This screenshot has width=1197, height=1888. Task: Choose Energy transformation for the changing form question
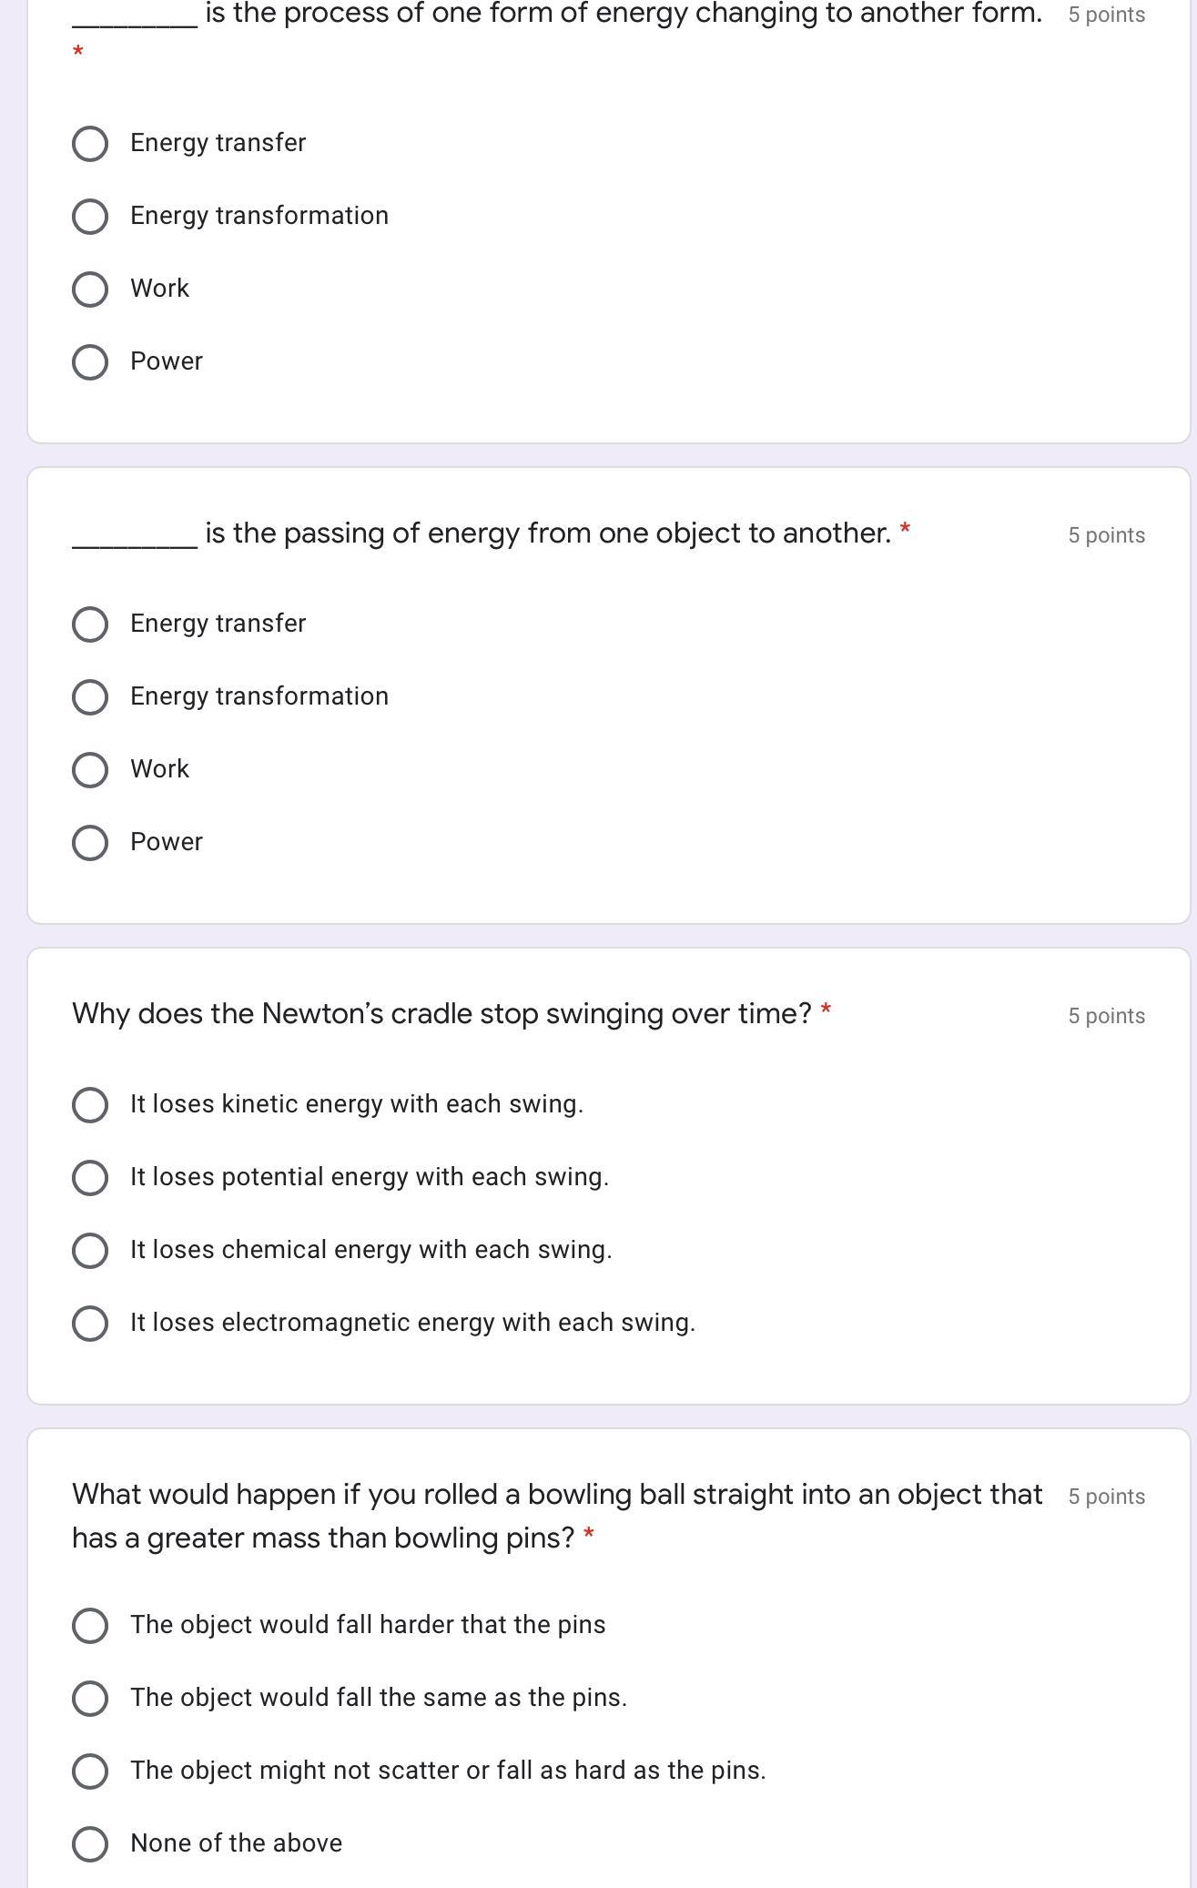point(90,217)
